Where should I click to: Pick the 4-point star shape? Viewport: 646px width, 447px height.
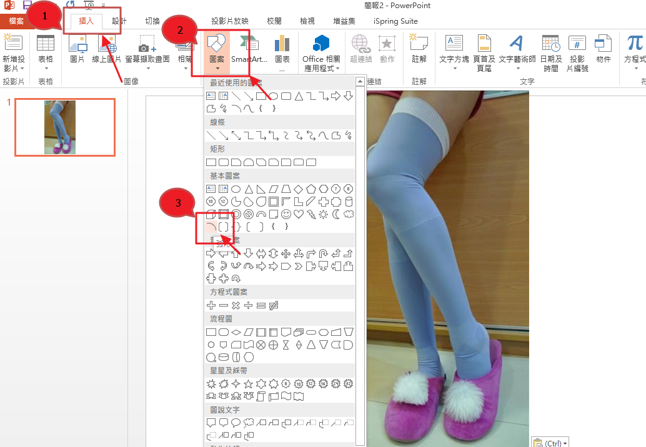click(236, 384)
